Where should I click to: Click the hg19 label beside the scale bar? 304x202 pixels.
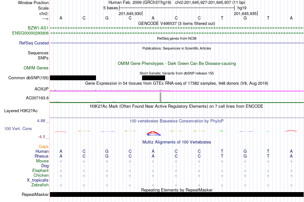(242, 8)
